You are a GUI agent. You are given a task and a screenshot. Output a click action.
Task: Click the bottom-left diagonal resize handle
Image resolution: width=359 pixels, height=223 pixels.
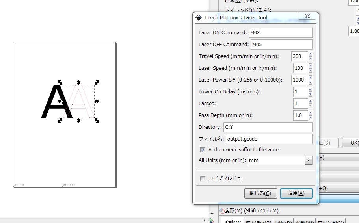click(x=60, y=120)
